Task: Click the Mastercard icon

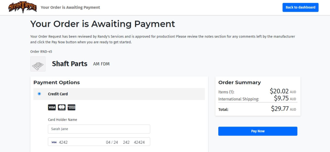Action: [62, 108]
